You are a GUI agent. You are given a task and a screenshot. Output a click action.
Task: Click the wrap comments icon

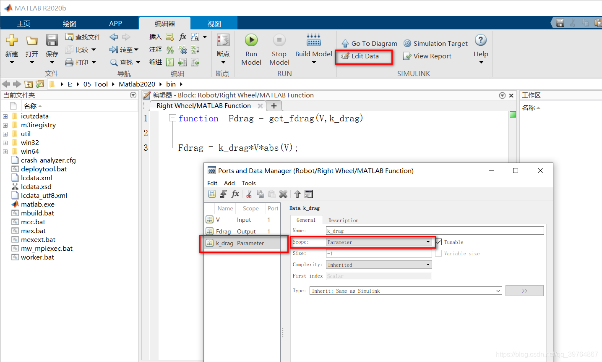pyautogui.click(x=195, y=50)
